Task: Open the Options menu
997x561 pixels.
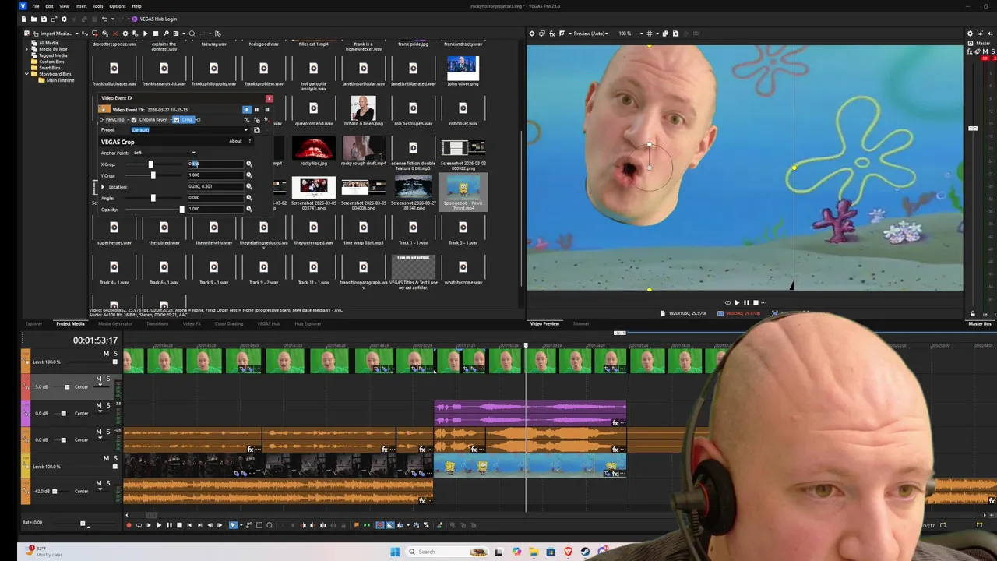Action: 118,6
